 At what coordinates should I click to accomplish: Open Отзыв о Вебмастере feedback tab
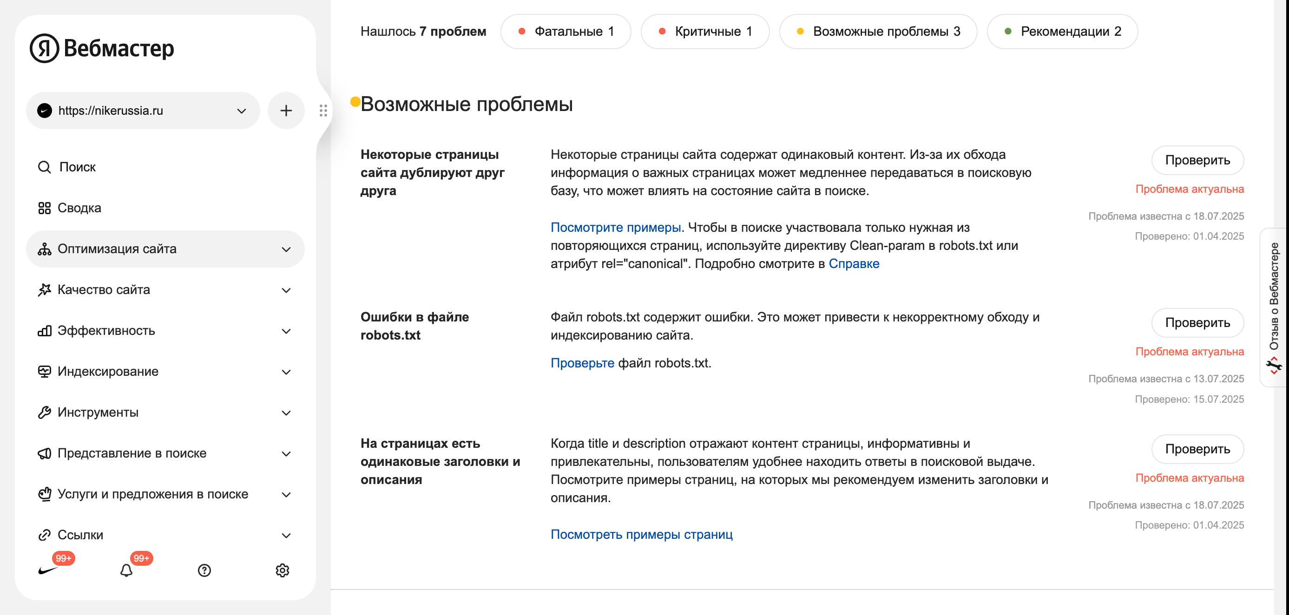click(x=1274, y=307)
